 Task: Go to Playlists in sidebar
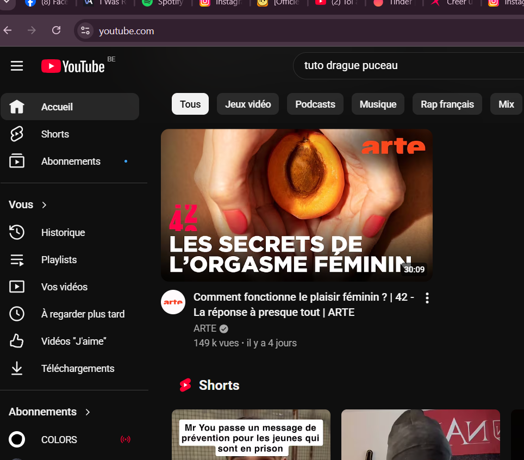pos(59,260)
